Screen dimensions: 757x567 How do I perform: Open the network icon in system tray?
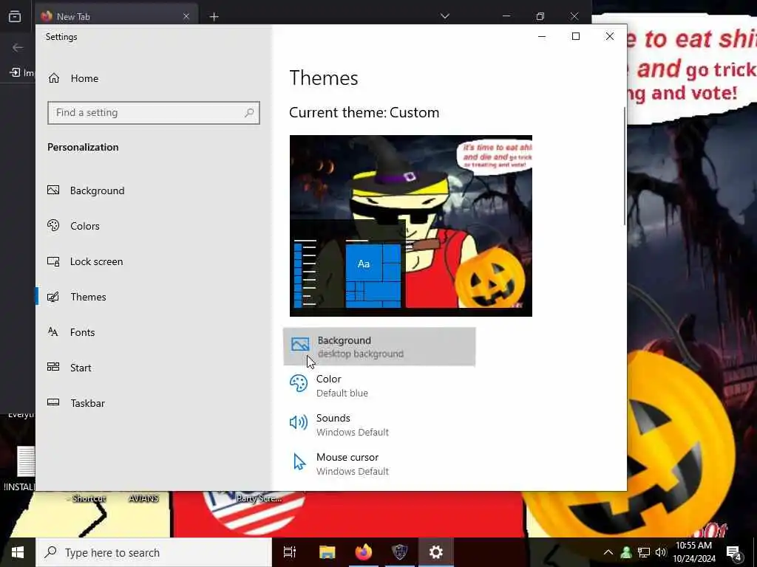point(644,552)
